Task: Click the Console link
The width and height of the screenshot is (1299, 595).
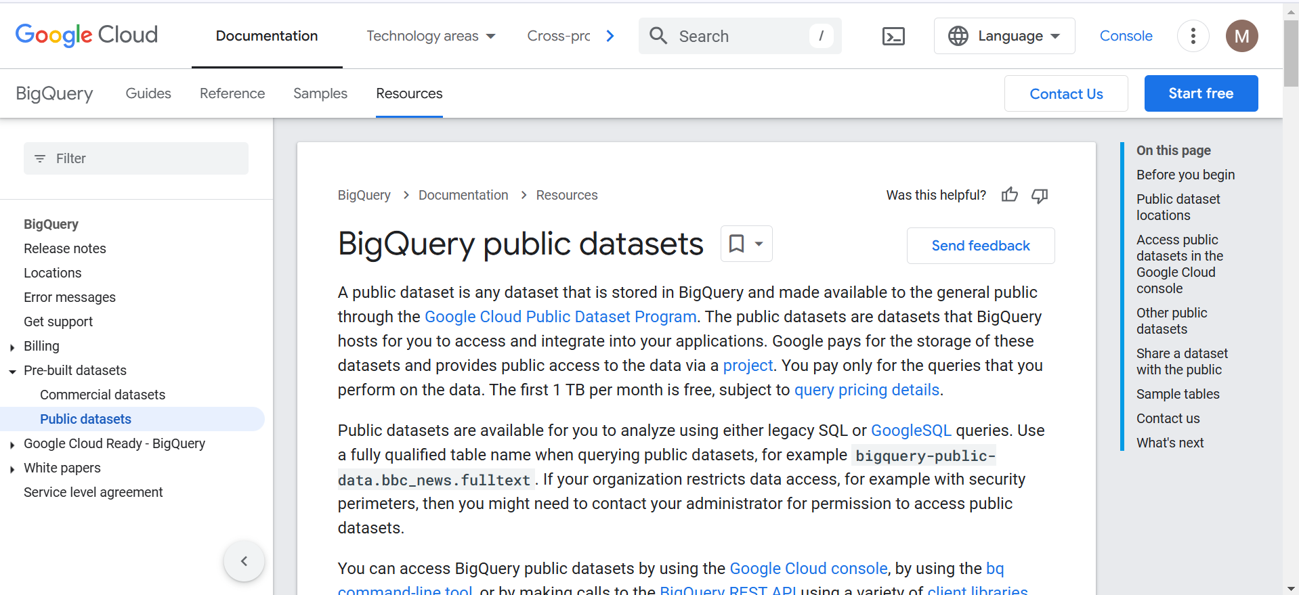Action: coord(1126,36)
